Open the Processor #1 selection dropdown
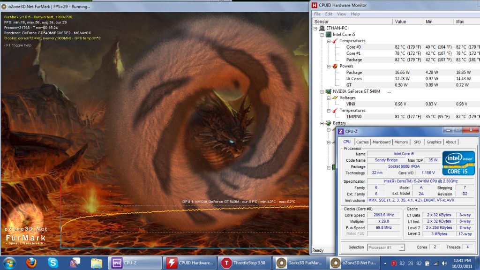The height and width of the screenshot is (270, 480). (x=402, y=247)
